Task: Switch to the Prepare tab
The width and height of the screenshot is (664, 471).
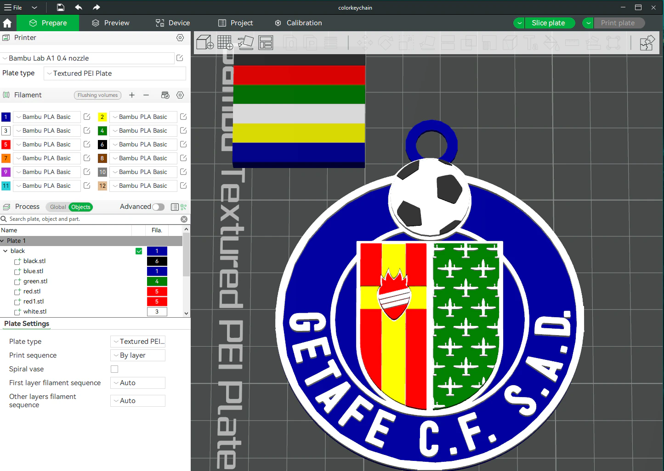Action: (48, 23)
